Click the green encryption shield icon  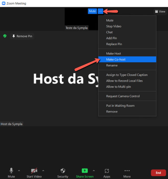tap(5, 36)
